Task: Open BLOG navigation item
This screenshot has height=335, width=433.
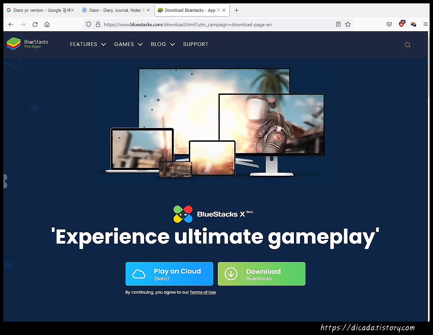Action: pos(158,44)
